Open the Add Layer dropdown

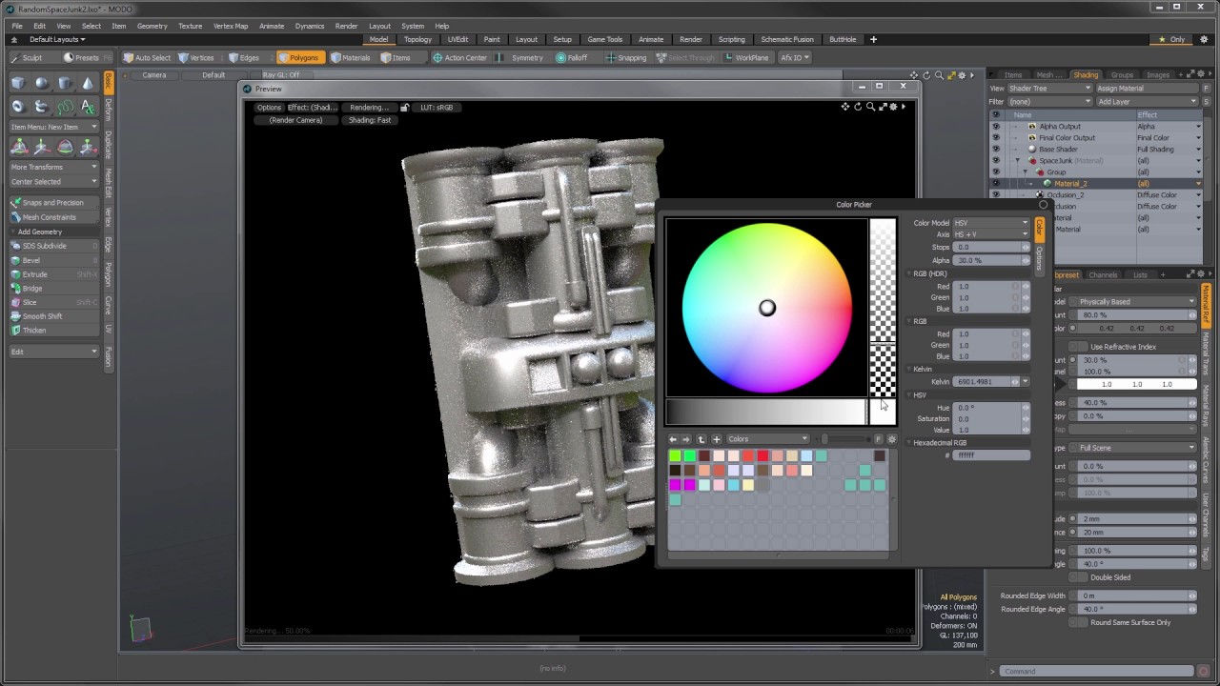1147,101
